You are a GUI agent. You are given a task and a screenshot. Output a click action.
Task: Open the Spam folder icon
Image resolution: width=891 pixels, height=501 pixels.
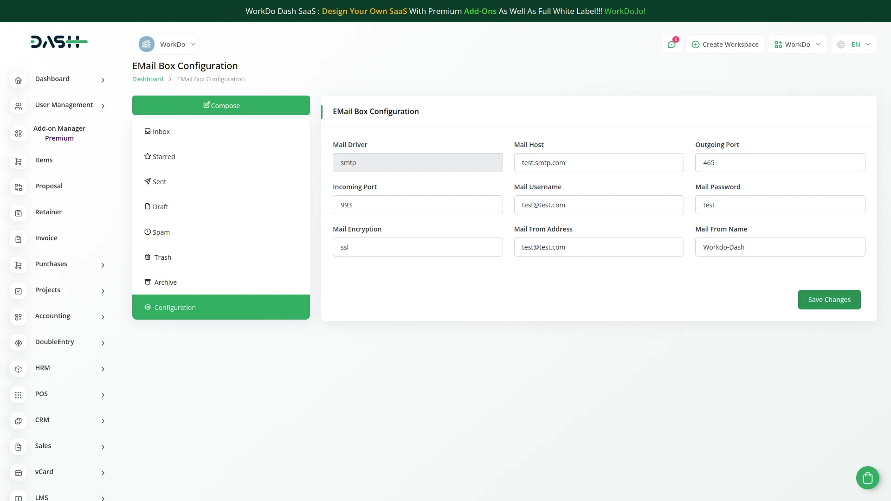click(x=147, y=232)
